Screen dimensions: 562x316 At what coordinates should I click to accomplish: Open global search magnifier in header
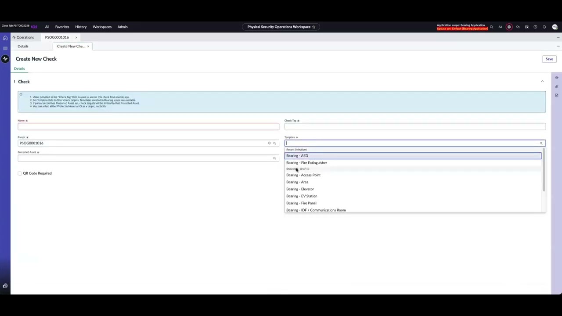click(491, 27)
